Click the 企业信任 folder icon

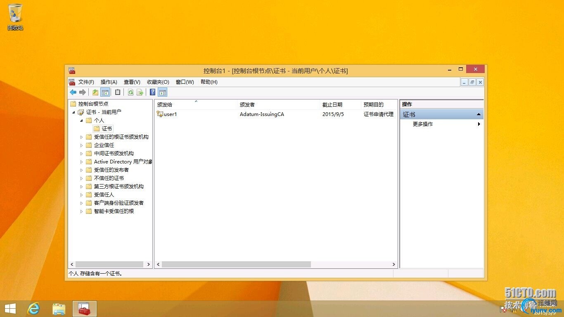pos(89,145)
